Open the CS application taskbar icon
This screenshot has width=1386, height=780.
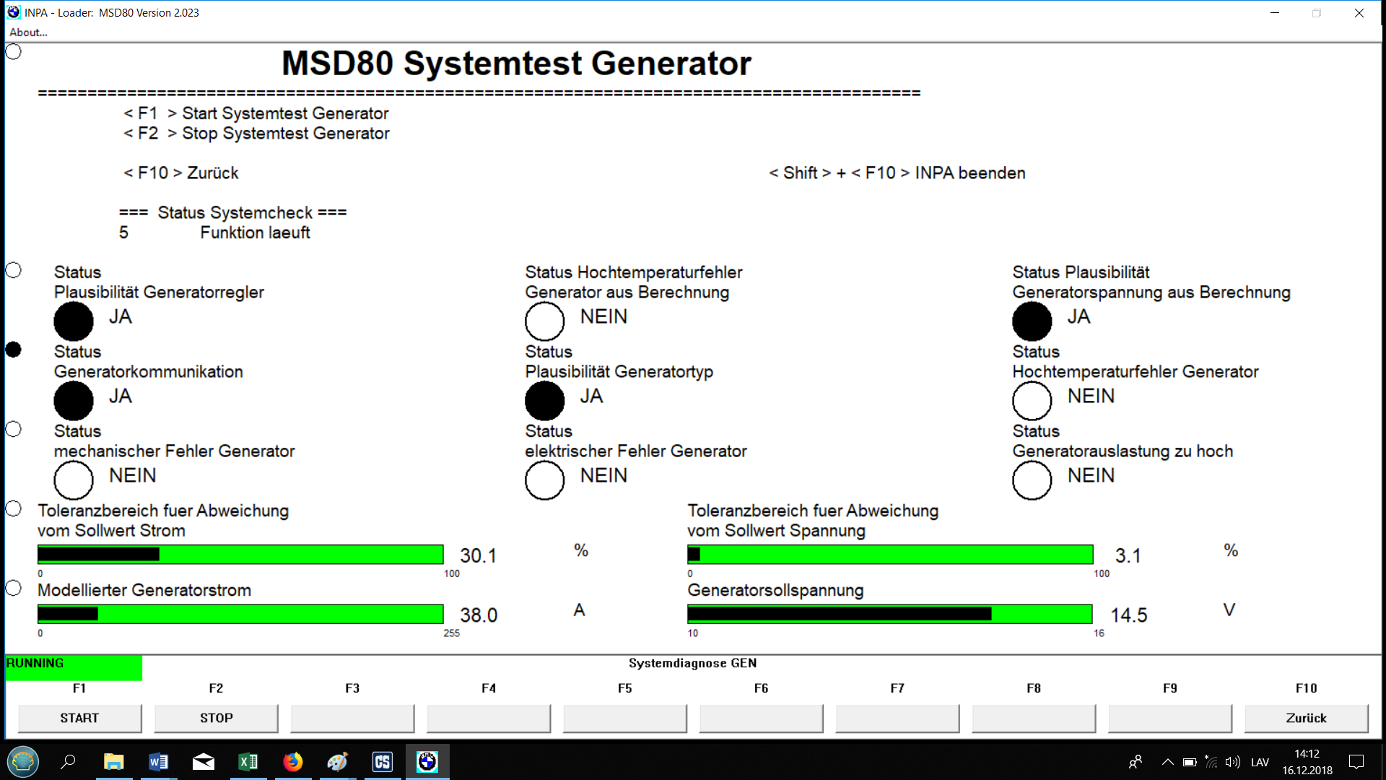coord(382,762)
